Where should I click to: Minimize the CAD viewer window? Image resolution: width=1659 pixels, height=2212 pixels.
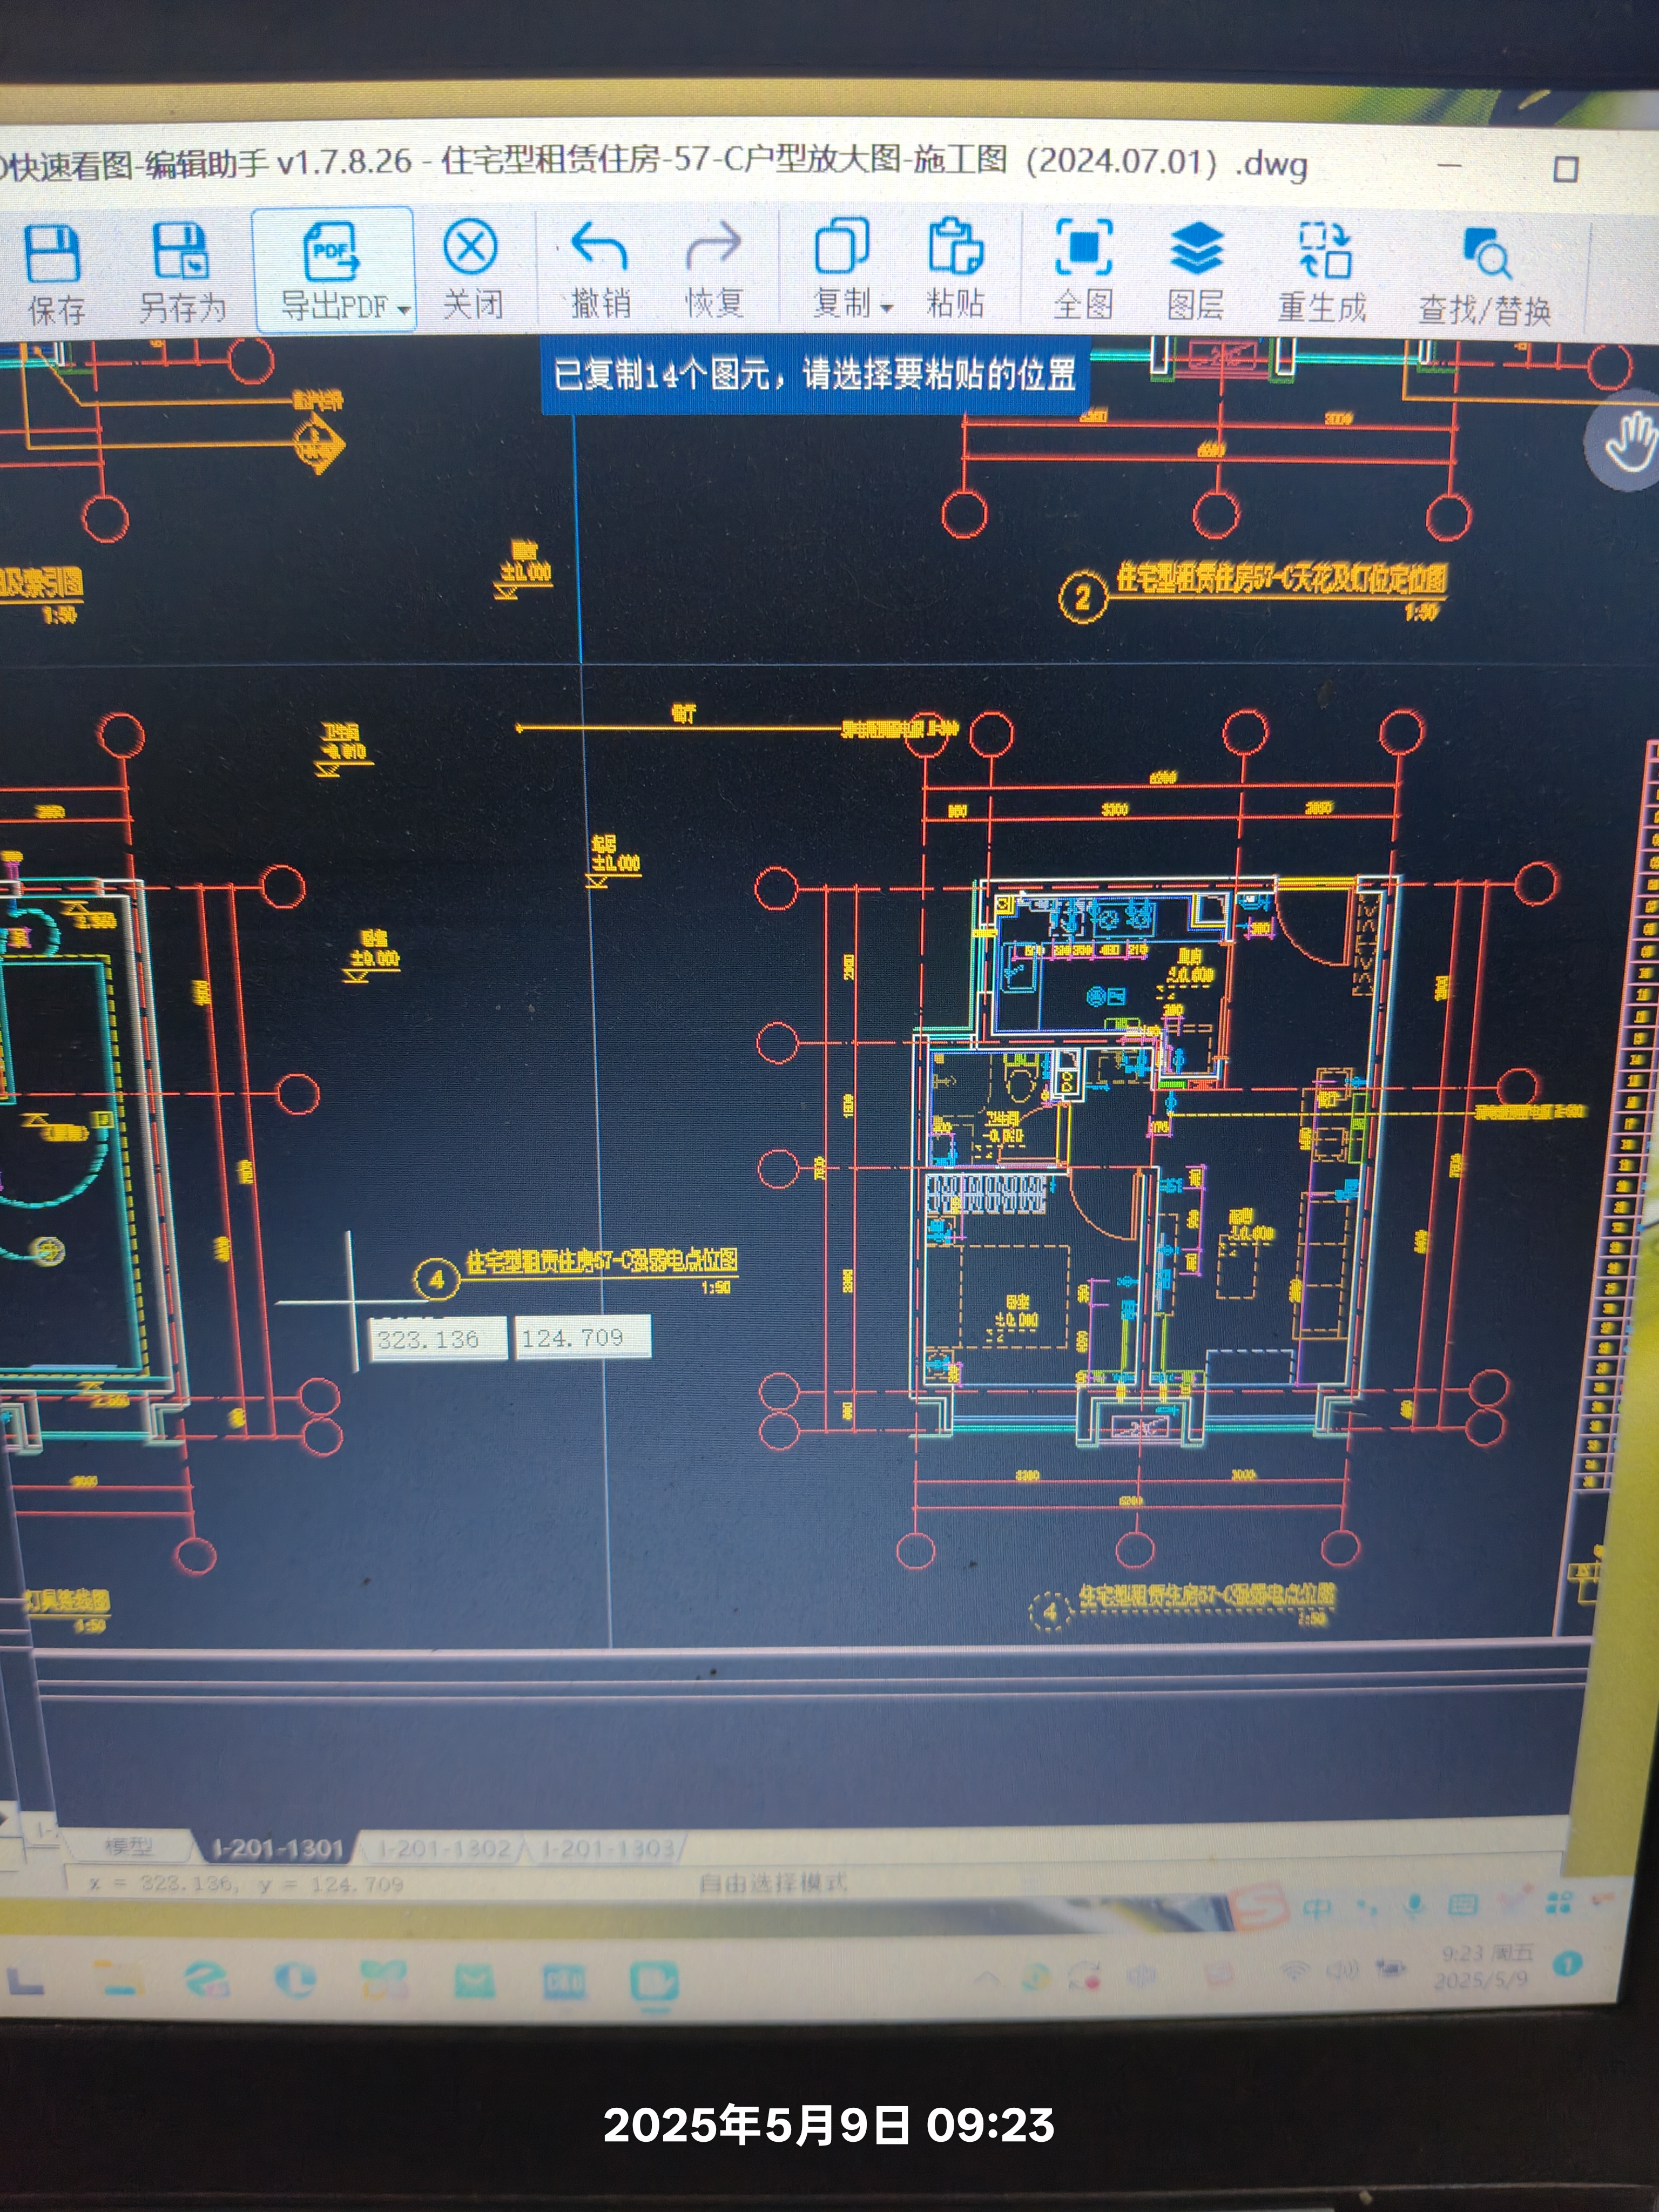pos(1449,165)
